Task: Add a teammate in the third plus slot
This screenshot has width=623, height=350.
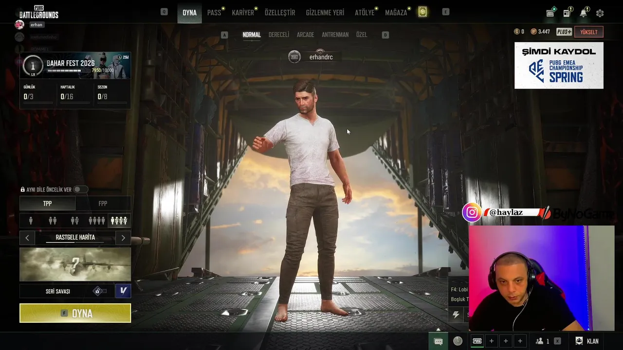Action: click(520, 341)
